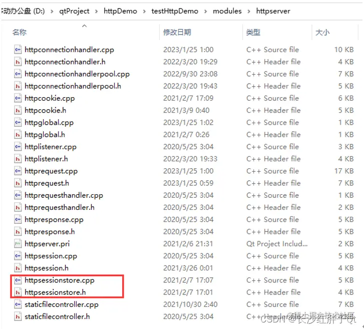The height and width of the screenshot is (329, 364).
Task: Click the httpsession.h file icon
Action: (x=18, y=268)
